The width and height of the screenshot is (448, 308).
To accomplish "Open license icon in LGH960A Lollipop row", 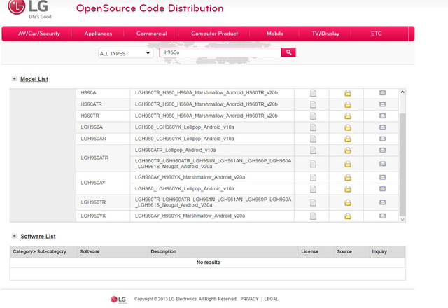I will [313, 127].
